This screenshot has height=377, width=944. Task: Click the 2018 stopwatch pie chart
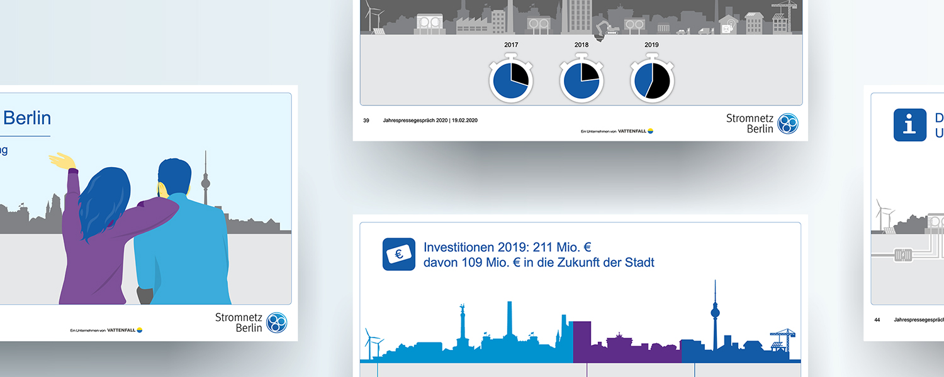[x=582, y=81]
